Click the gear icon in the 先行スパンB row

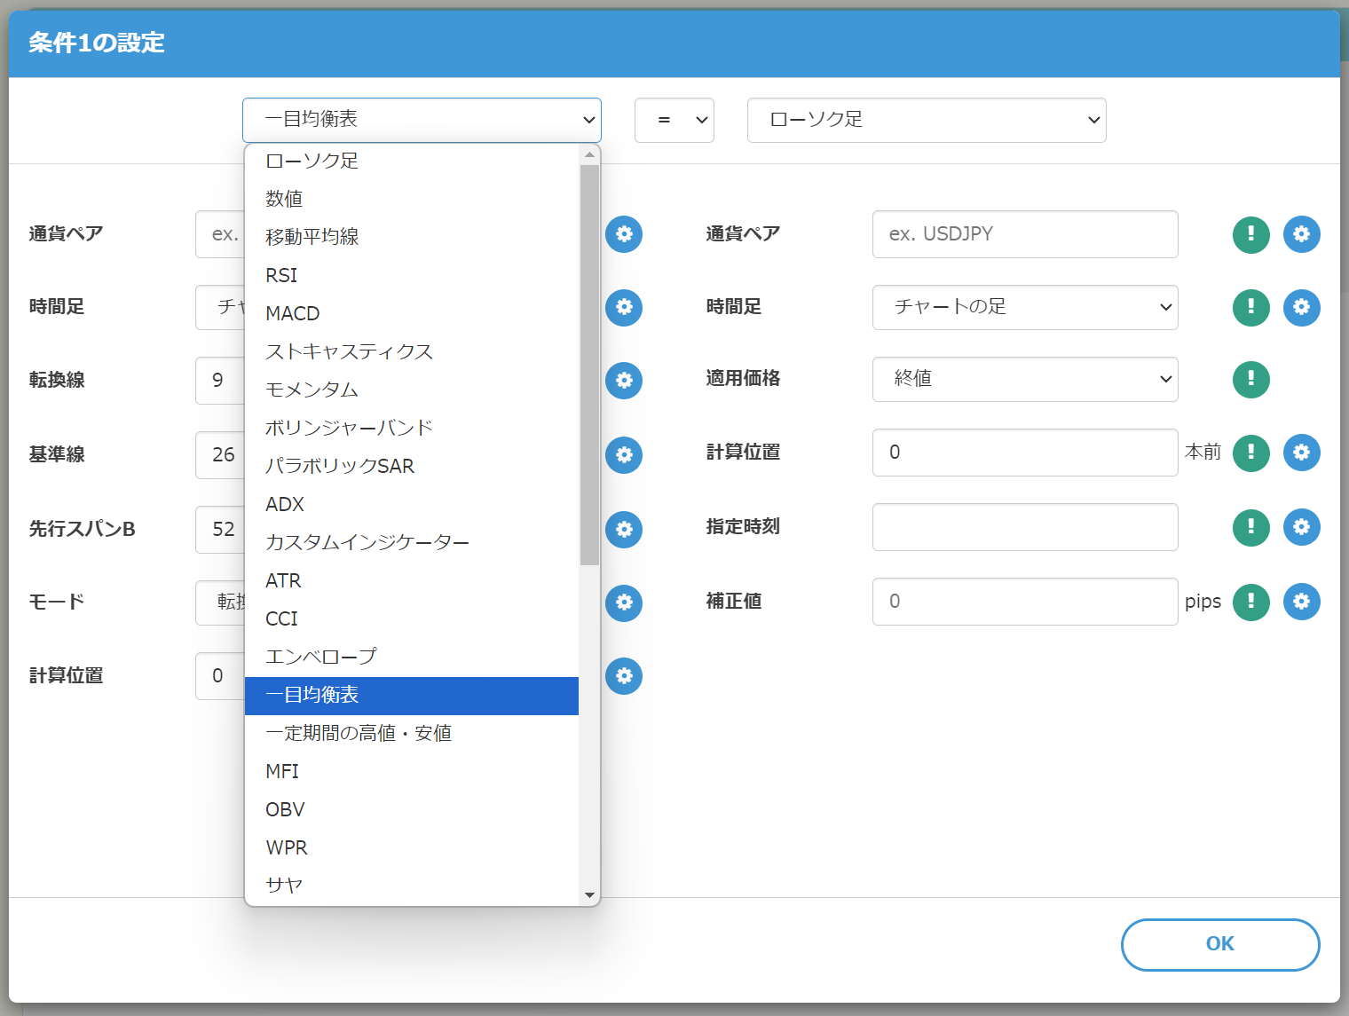[624, 530]
